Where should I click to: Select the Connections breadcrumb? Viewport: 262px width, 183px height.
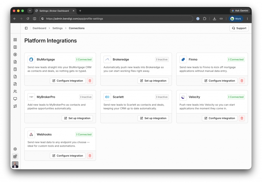click(x=77, y=28)
